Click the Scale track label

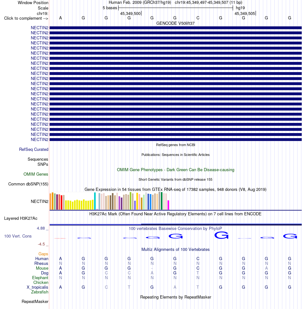pyautogui.click(x=43, y=8)
